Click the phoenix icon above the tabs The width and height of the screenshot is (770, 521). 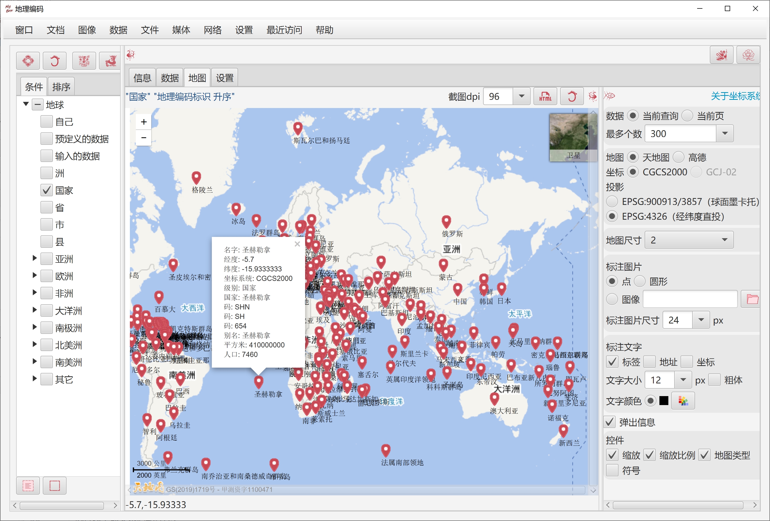coord(131,55)
